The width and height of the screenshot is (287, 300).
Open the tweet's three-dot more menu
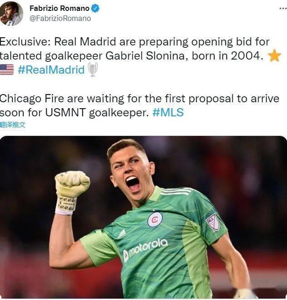(x=283, y=9)
